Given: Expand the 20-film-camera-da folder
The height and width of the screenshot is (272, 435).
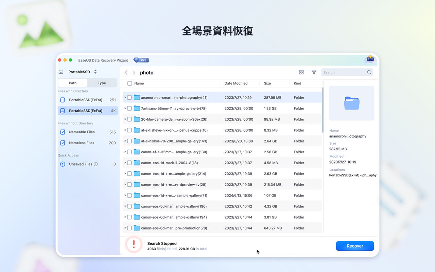Looking at the screenshot, I should coord(125,119).
